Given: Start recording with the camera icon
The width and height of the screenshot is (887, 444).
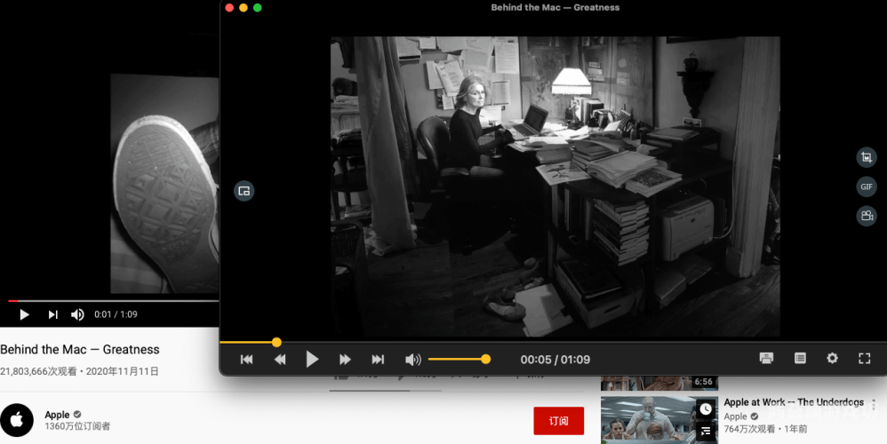Looking at the screenshot, I should pos(866,216).
